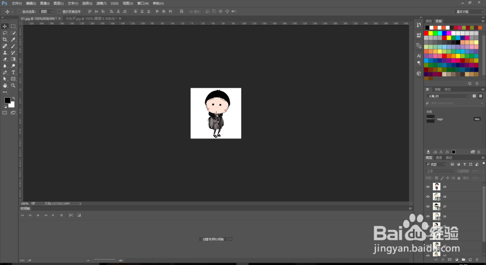Open the auto-select 图层 dropdown
This screenshot has width=486, height=265.
point(47,12)
